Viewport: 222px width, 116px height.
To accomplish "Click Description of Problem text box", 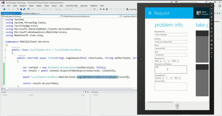I will 171,69.
